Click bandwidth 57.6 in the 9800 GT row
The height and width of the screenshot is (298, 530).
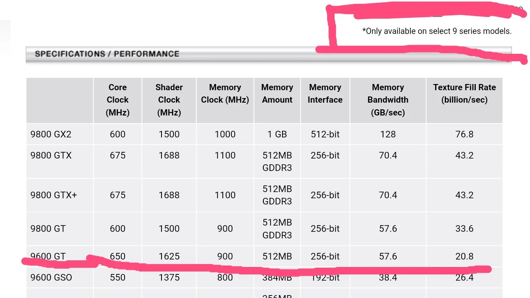(x=388, y=228)
